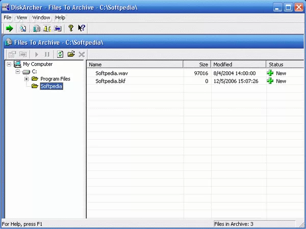Click the green refresh page icon

[60, 54]
